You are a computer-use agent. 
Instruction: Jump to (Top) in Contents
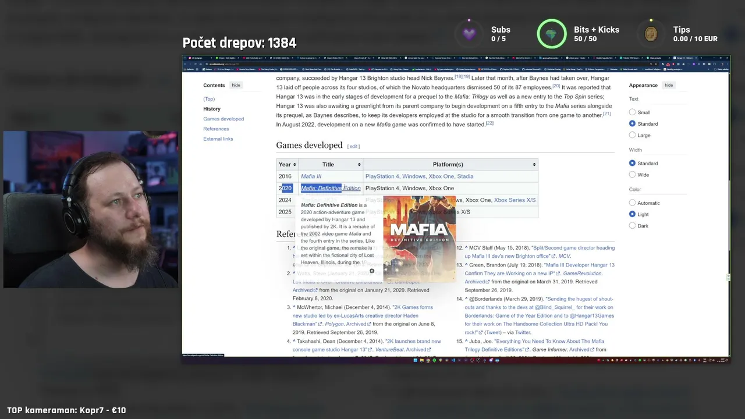(209, 99)
